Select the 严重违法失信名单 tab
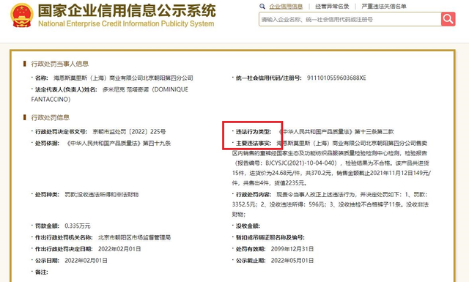The image size is (469, 282). pos(384,7)
